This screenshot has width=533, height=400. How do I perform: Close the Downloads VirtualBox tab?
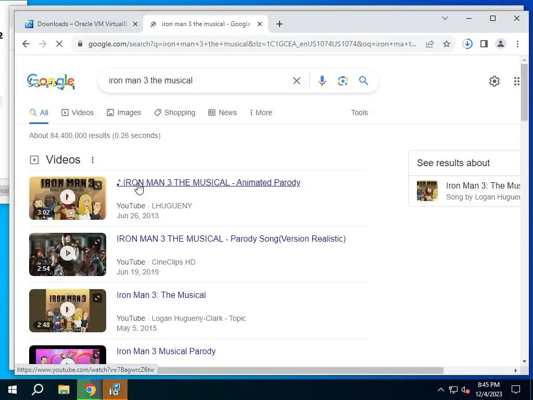135,24
